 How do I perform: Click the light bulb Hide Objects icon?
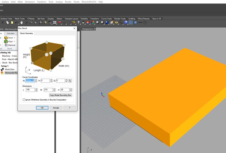pyautogui.click(x=78, y=22)
